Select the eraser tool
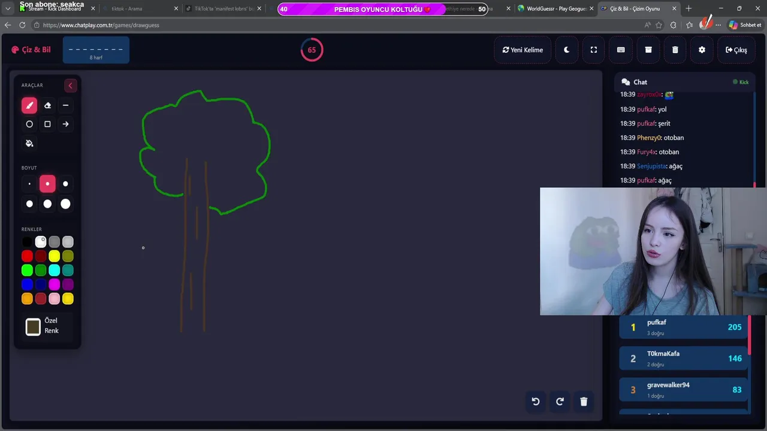The height and width of the screenshot is (431, 767). (x=47, y=105)
